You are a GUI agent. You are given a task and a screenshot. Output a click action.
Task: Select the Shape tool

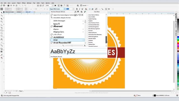click(x=1, y=15)
